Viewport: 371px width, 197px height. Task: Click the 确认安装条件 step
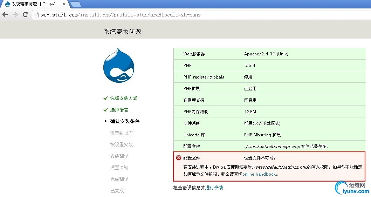[125, 121]
